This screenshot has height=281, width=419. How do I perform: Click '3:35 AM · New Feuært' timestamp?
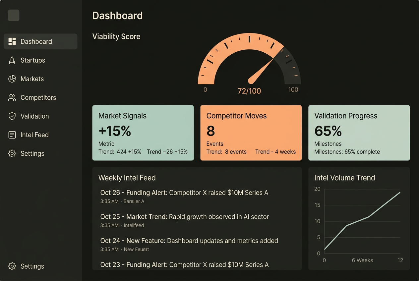pos(125,249)
